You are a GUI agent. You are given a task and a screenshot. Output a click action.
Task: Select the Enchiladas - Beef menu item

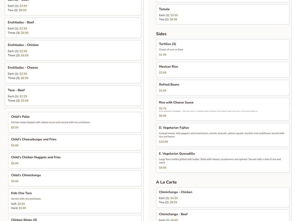point(73,28)
